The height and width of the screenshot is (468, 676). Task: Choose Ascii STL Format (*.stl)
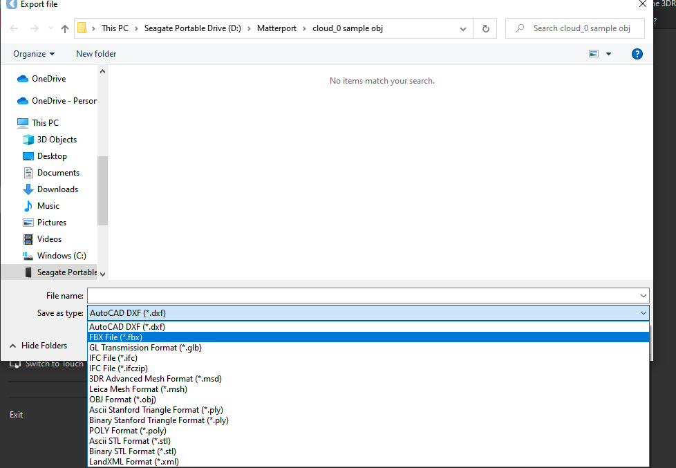(368, 441)
